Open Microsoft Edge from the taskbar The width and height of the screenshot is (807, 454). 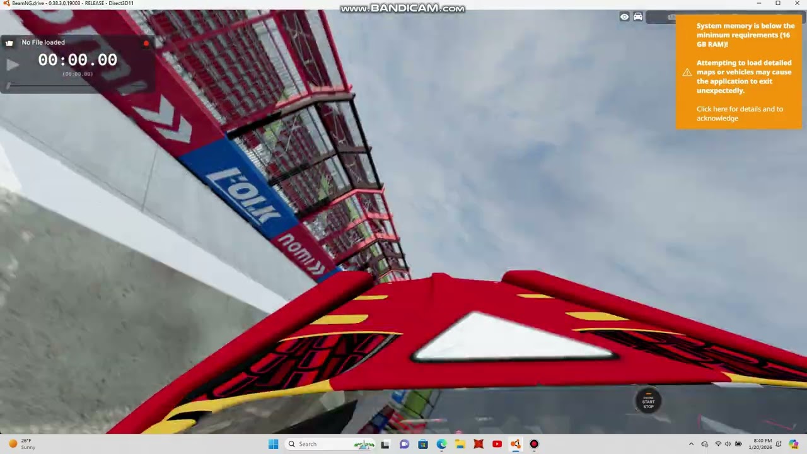click(x=441, y=444)
